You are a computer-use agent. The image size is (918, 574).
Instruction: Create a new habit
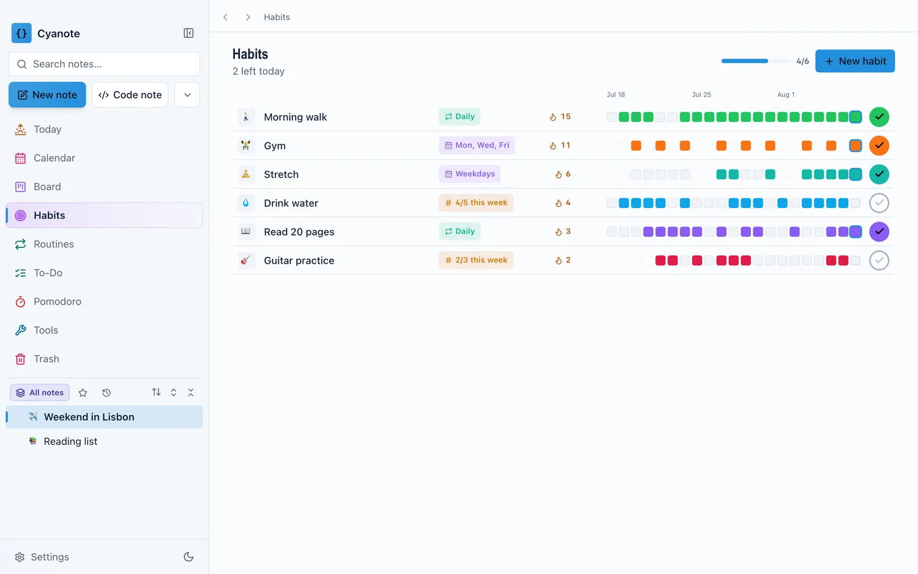tap(855, 61)
